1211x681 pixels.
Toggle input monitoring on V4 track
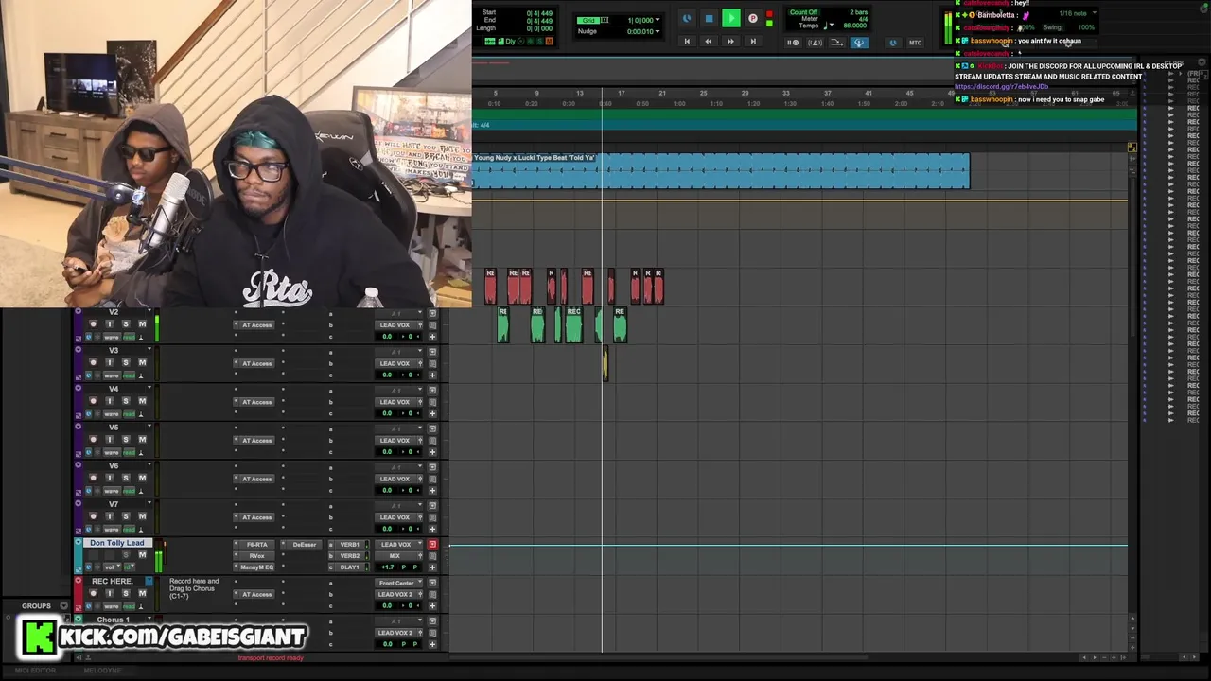pyautogui.click(x=109, y=401)
